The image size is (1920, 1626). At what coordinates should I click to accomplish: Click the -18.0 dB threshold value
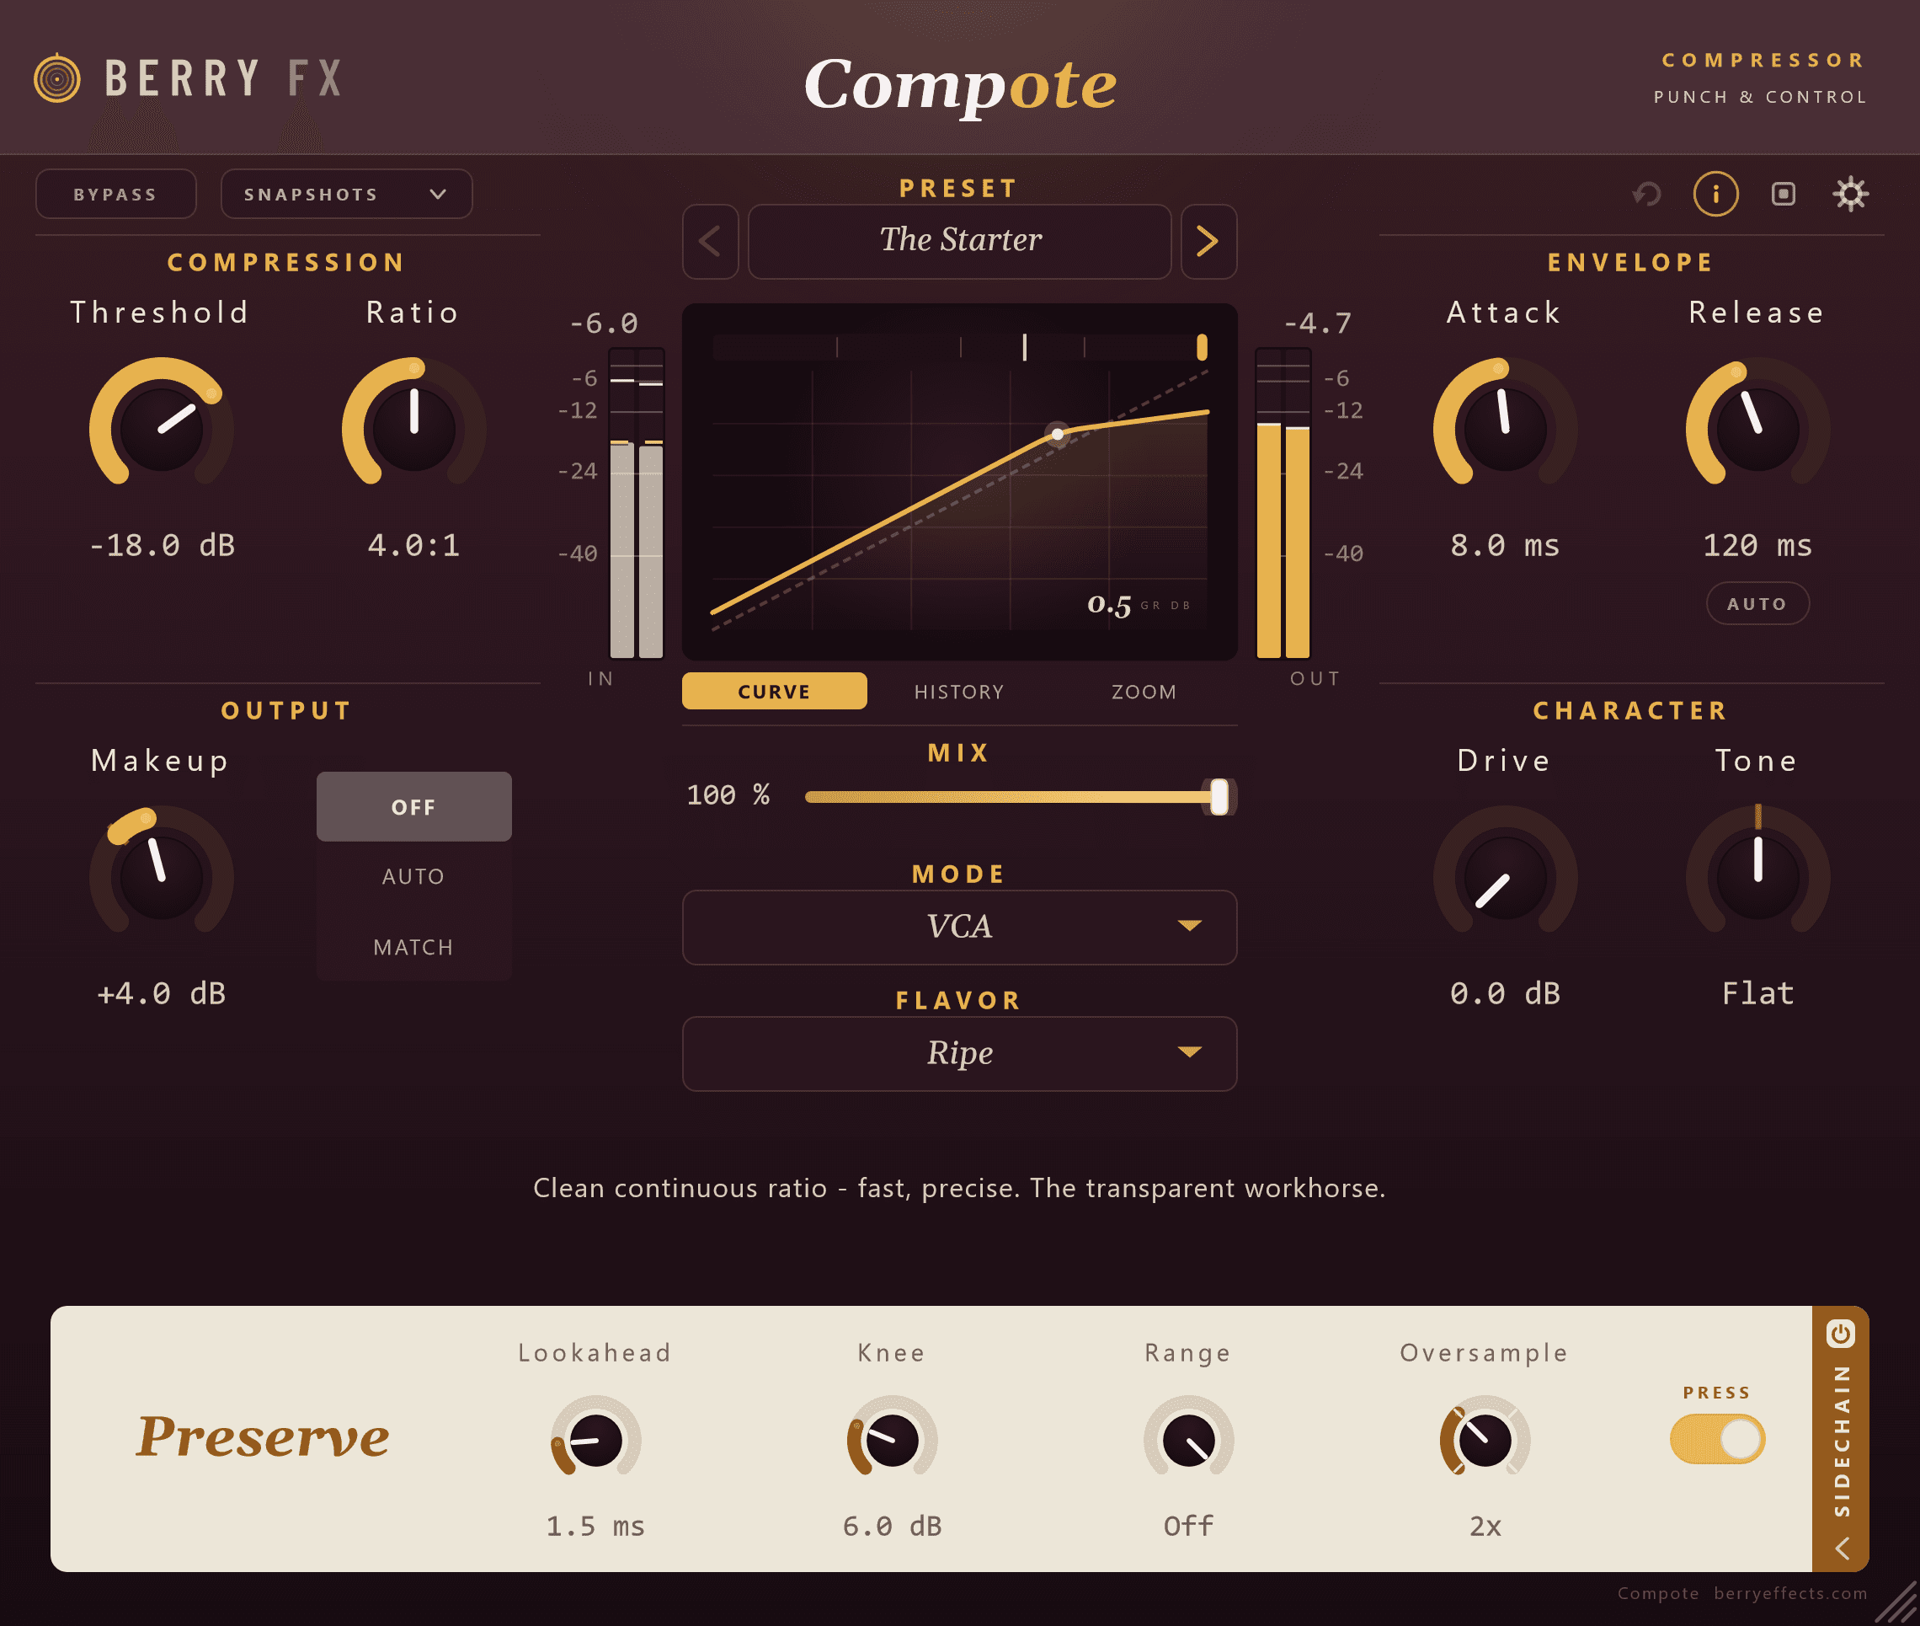tap(161, 545)
